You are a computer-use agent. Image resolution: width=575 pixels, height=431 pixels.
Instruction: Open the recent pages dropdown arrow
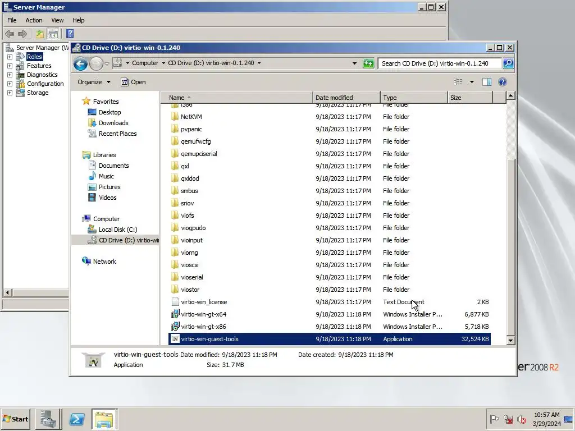[x=107, y=64]
